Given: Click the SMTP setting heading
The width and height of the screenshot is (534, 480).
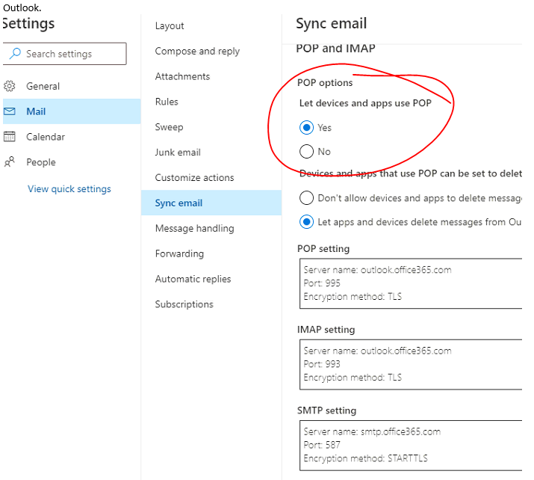Looking at the screenshot, I should tap(326, 410).
